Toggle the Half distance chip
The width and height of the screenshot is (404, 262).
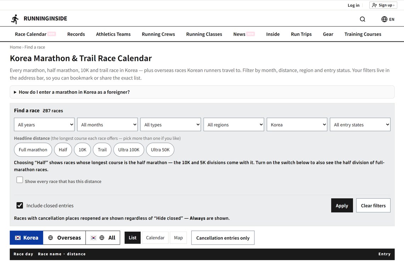63,150
